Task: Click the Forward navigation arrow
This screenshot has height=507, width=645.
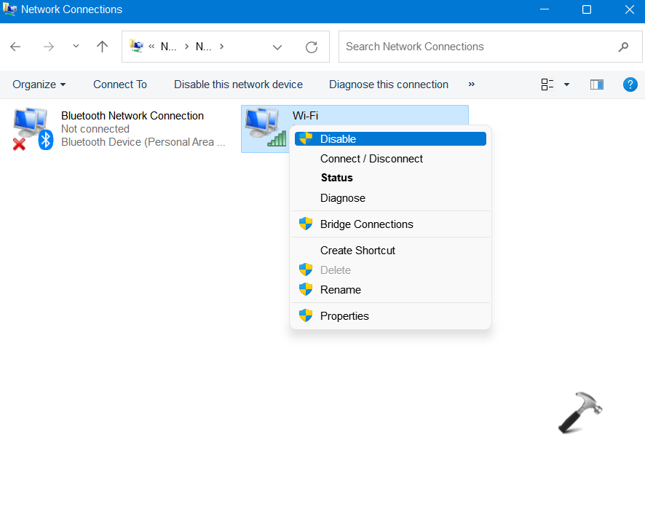Action: coord(49,47)
